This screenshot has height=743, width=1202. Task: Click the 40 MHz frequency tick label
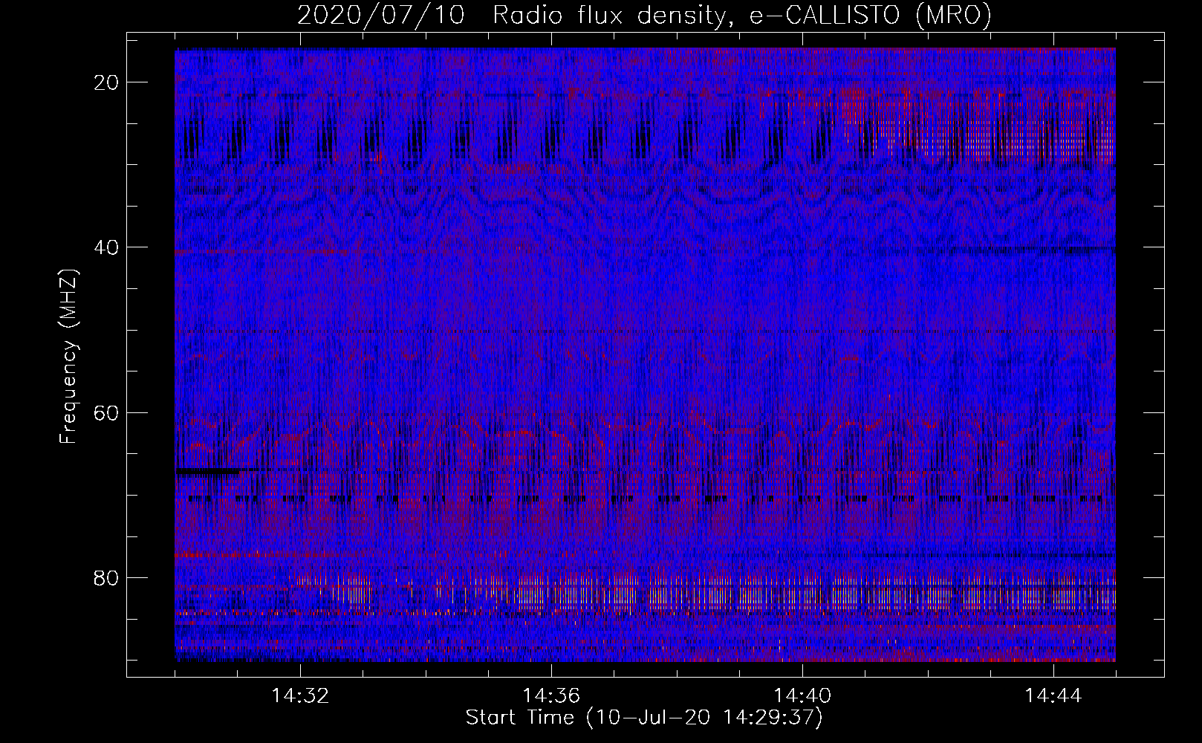(x=107, y=247)
